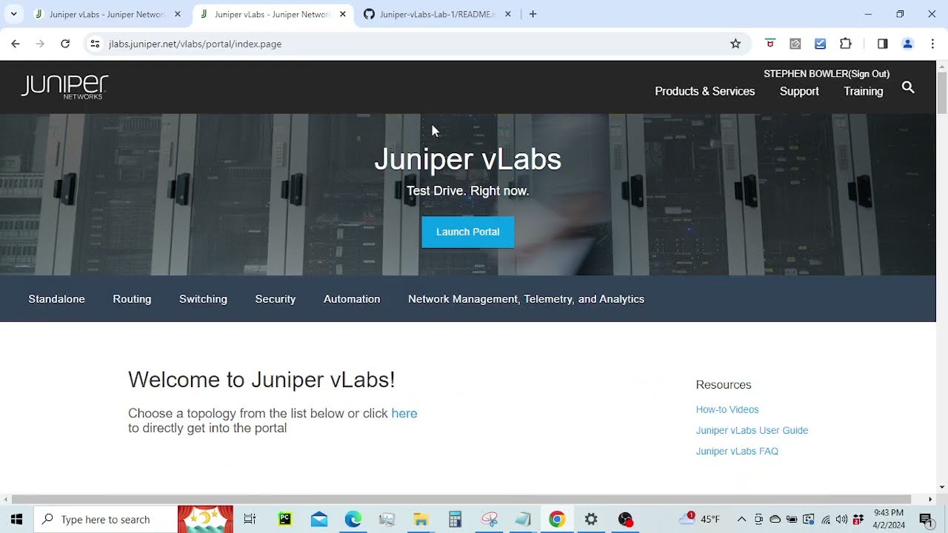This screenshot has width=948, height=533.
Task: Open the clock showing 9:43 PM
Action: 889,519
